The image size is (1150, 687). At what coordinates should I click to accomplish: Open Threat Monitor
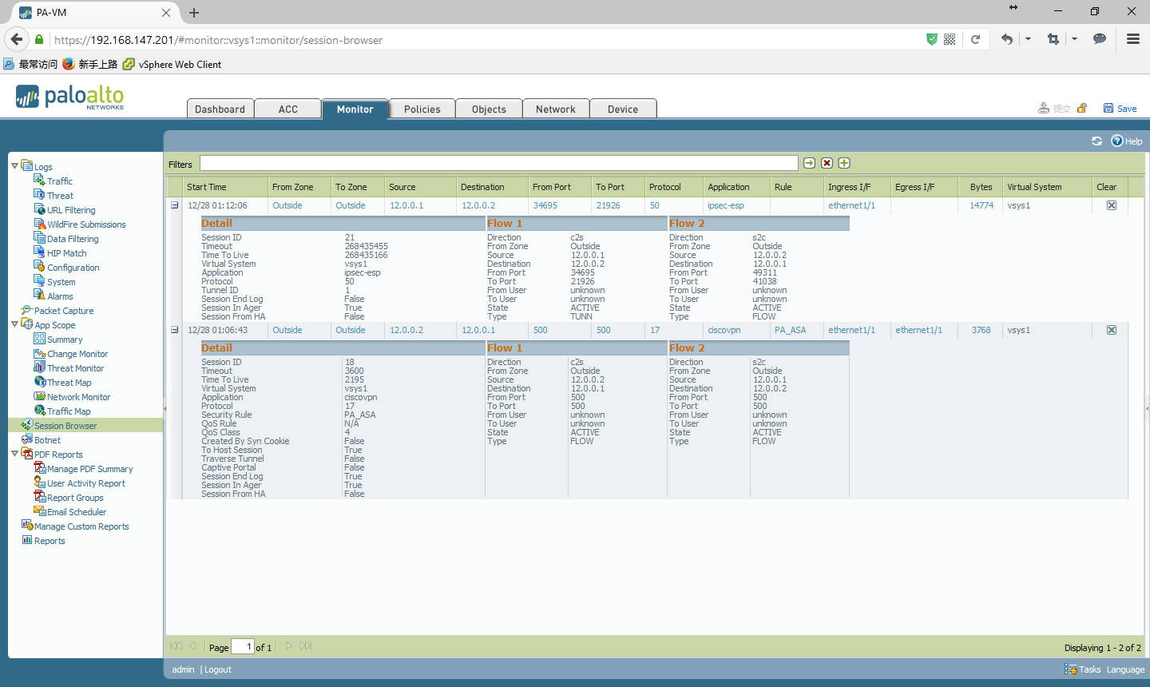click(x=75, y=368)
